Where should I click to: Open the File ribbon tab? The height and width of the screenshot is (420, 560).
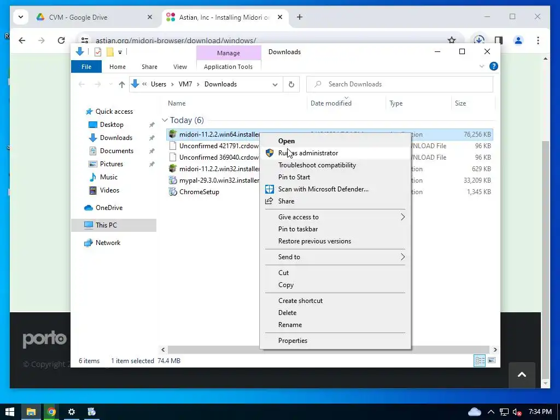point(86,67)
